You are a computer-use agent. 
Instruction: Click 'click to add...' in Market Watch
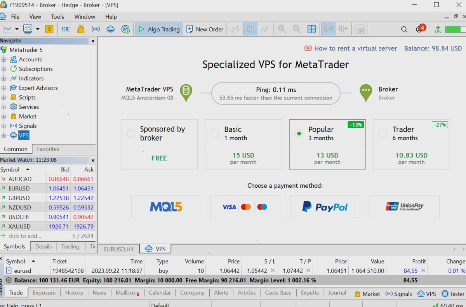tap(24, 236)
